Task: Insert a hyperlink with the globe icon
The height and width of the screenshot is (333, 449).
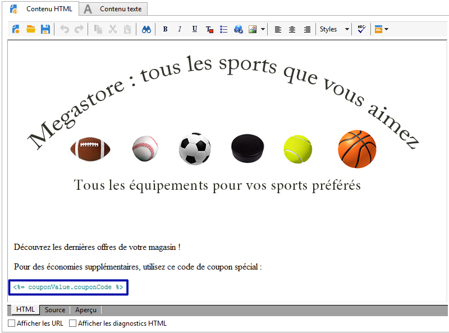Action: [239, 29]
